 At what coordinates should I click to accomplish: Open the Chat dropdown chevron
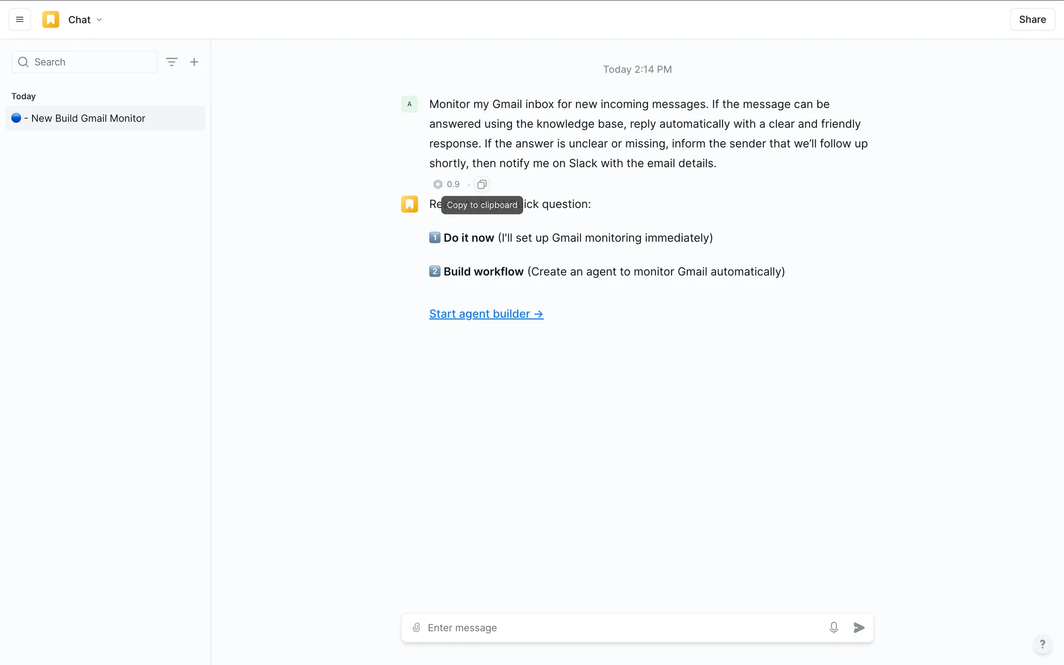pos(99,20)
